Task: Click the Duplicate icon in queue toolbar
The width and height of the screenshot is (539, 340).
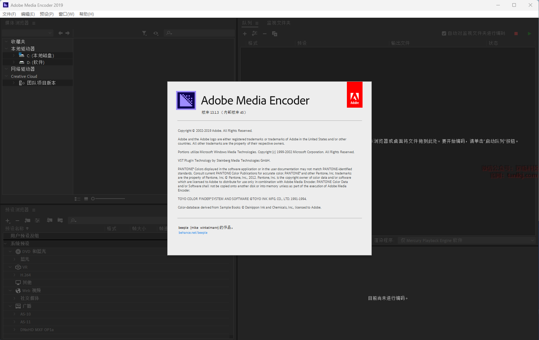Action: click(275, 34)
